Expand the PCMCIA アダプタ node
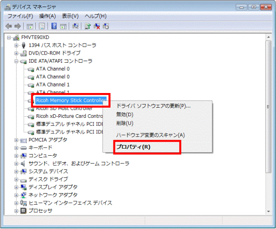 (x=16, y=140)
